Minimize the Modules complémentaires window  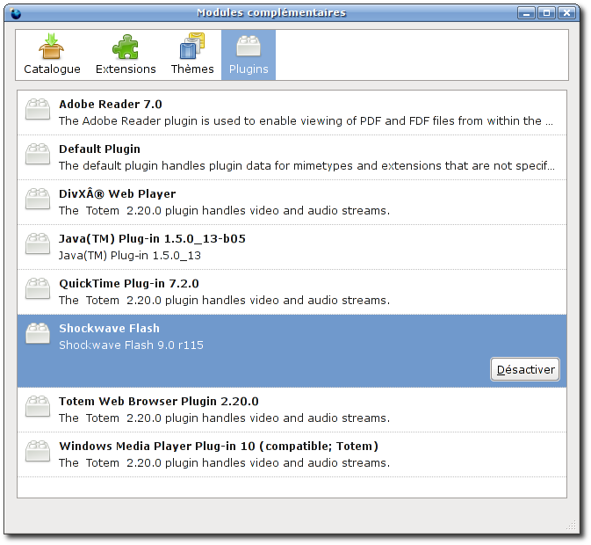click(527, 13)
